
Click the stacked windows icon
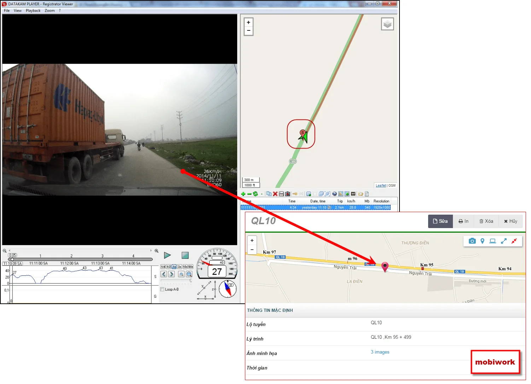pyautogui.click(x=321, y=194)
